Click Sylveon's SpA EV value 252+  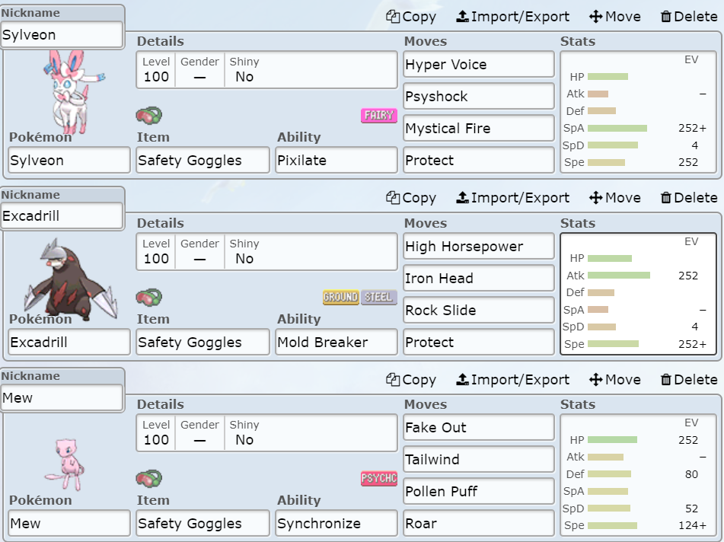[692, 128]
